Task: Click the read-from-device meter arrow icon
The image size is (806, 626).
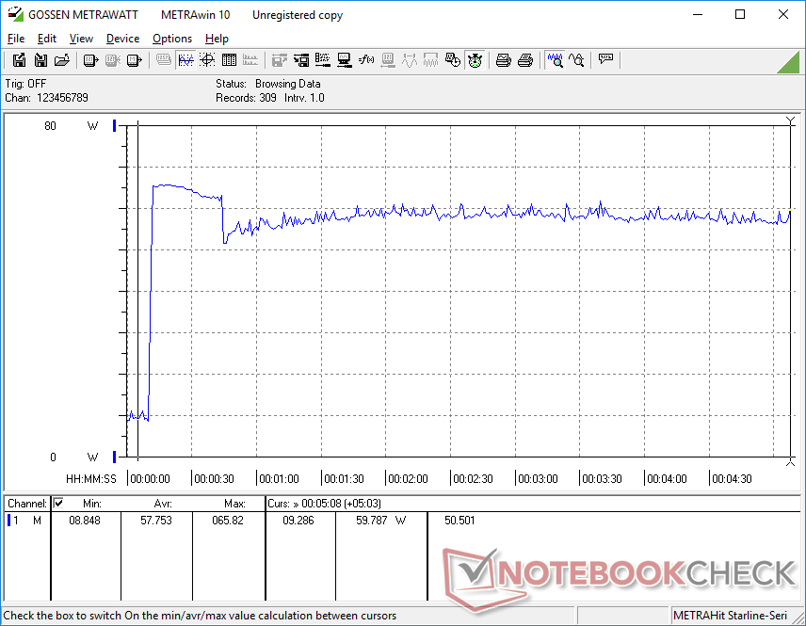Action: tap(91, 60)
